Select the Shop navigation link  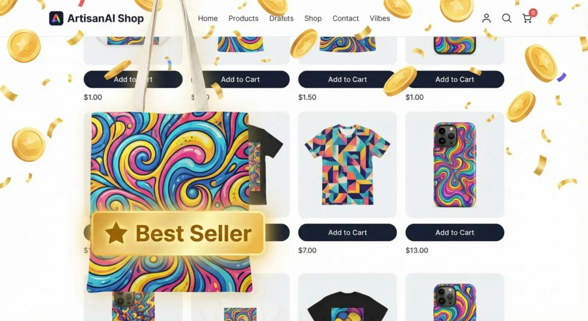313,18
